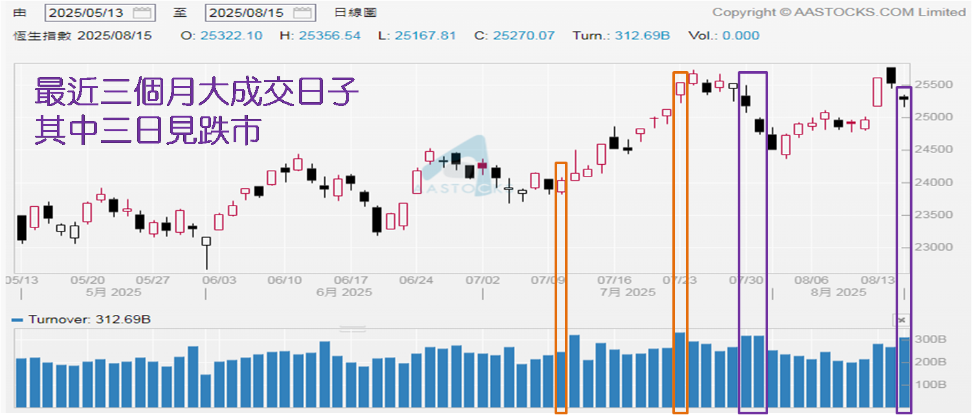Click the turnover bar in the rightmost purple box

pos(904,372)
